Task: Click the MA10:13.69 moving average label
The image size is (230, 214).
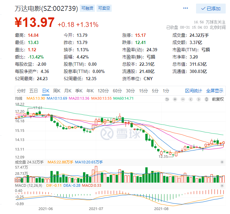Action: point(57,98)
